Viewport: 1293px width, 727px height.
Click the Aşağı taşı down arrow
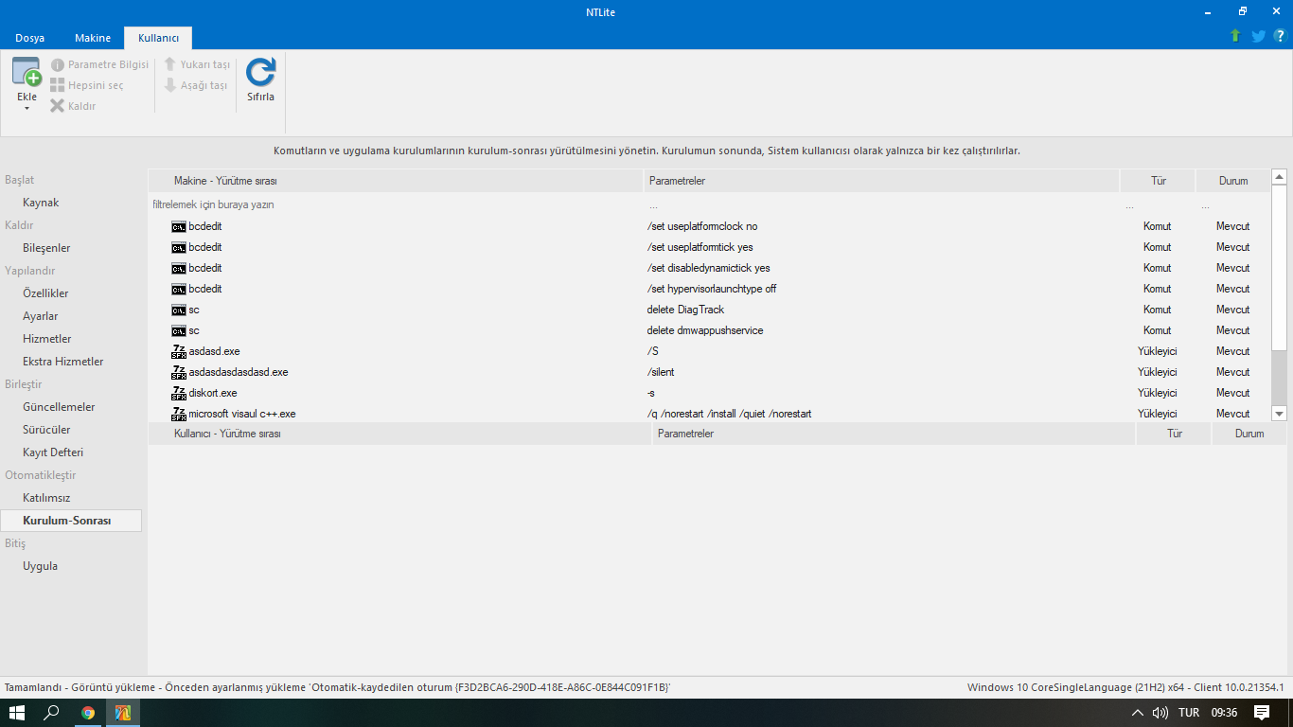click(170, 85)
